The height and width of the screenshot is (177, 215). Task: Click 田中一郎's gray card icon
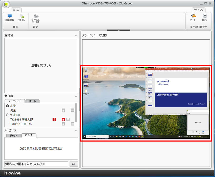pos(72,124)
